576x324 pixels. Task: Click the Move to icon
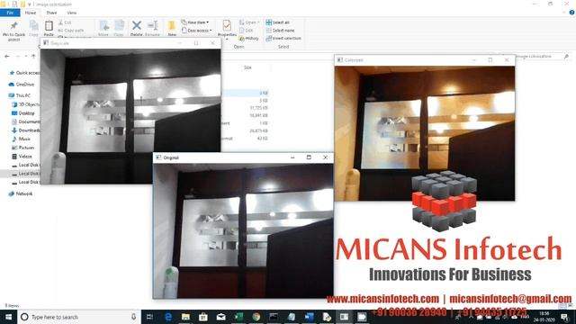104,26
